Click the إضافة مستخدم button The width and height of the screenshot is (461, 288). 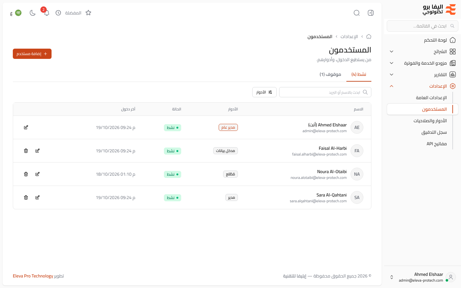pos(32,54)
